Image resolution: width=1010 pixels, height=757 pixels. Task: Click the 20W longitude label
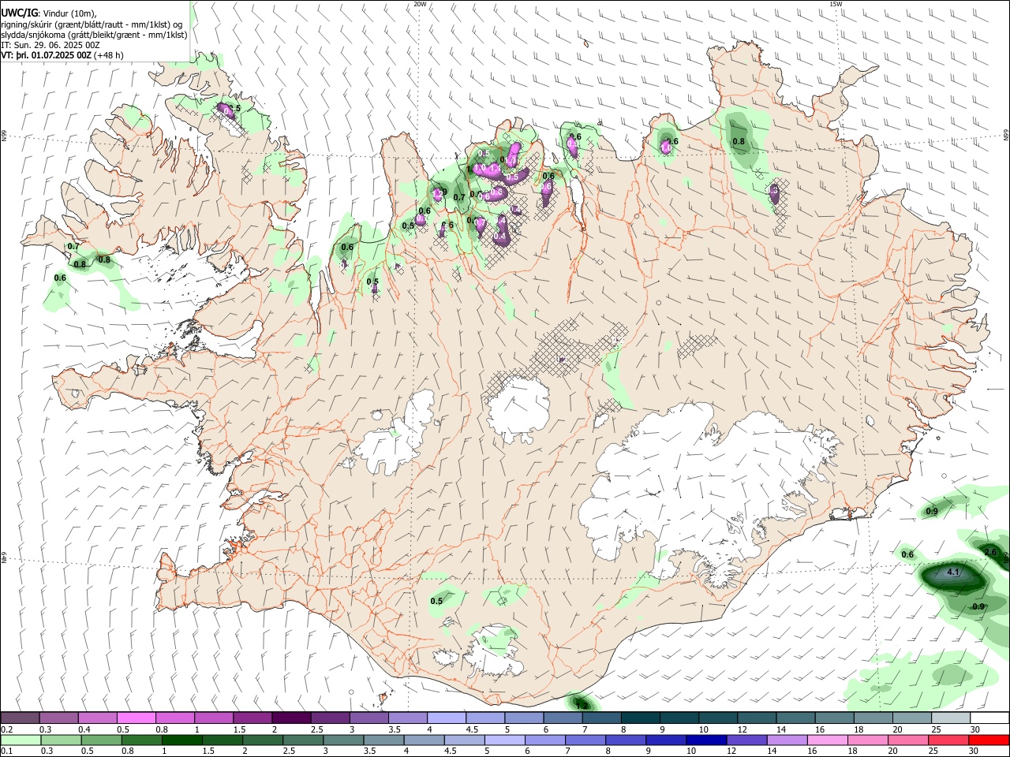pyautogui.click(x=420, y=4)
